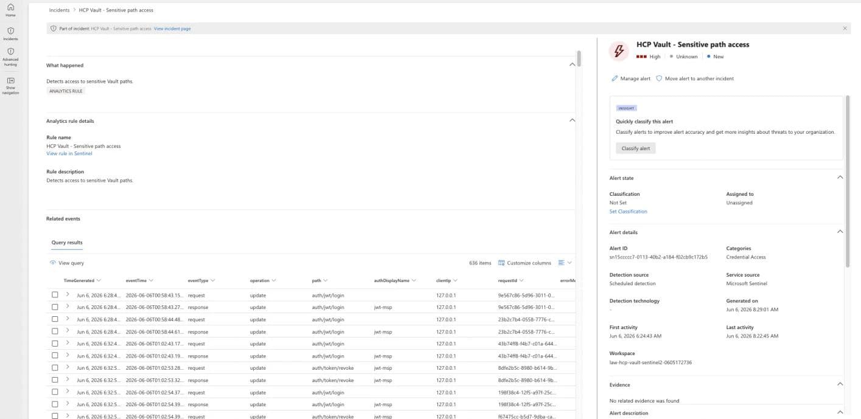Screen dimensions: 861x419
Task: Expand row with eventTime 2026-06-06T00:58:44.61
Action: [x=68, y=331]
